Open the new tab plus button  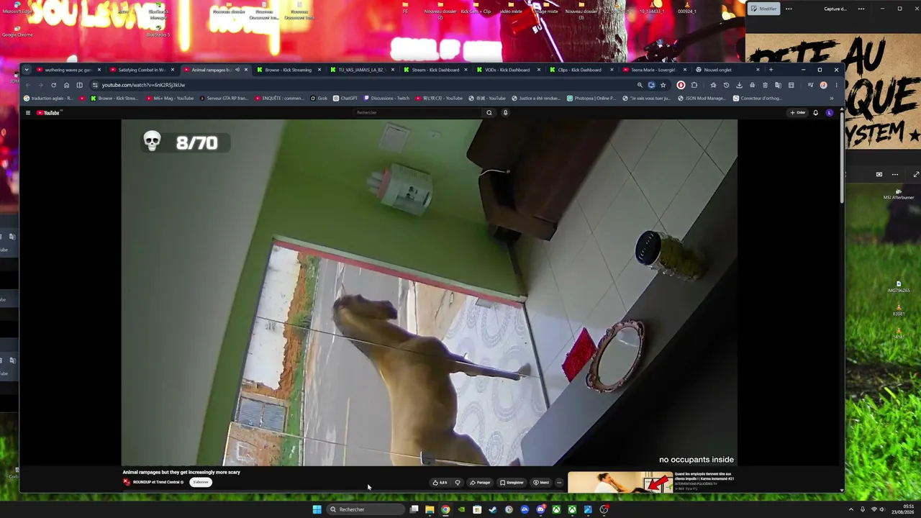click(771, 70)
